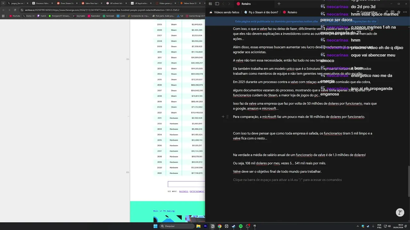The image size is (410, 230).
Task: Open Steam from the taskbar
Action: click(x=234, y=226)
